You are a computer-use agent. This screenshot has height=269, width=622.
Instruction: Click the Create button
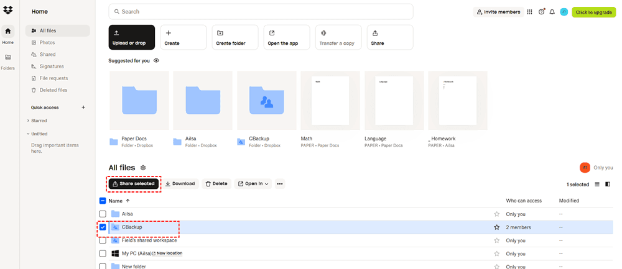tap(183, 37)
